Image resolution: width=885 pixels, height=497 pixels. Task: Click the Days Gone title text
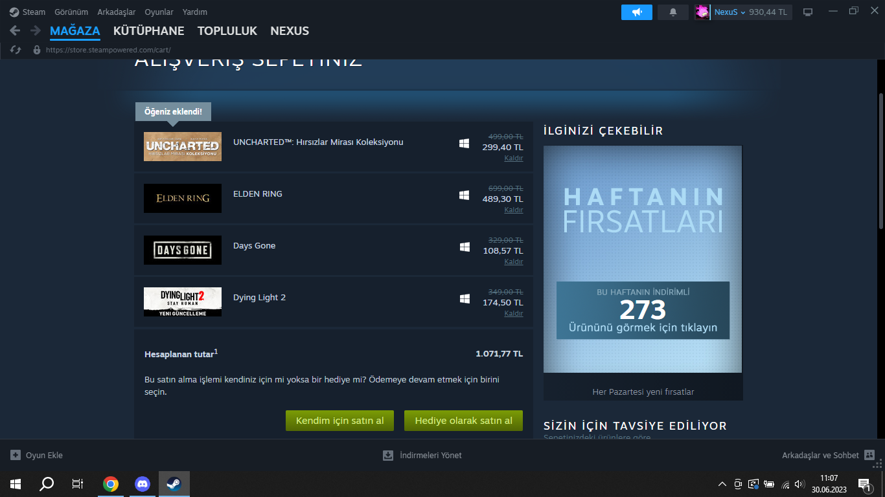click(x=255, y=246)
